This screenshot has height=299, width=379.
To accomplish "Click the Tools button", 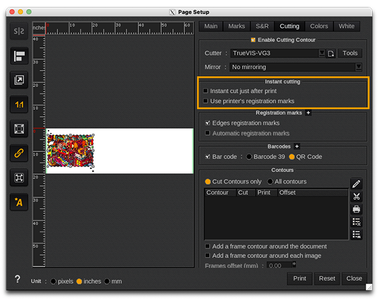I will (350, 54).
